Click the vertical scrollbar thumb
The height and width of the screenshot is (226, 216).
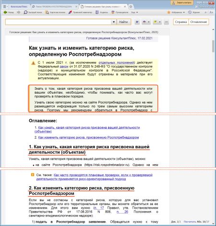coord(213,47)
